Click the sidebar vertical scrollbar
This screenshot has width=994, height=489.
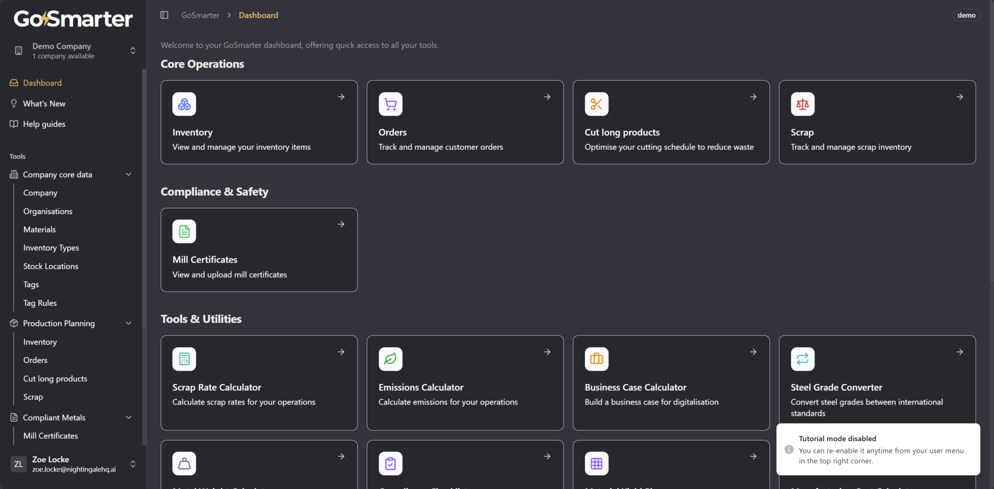coord(144,198)
